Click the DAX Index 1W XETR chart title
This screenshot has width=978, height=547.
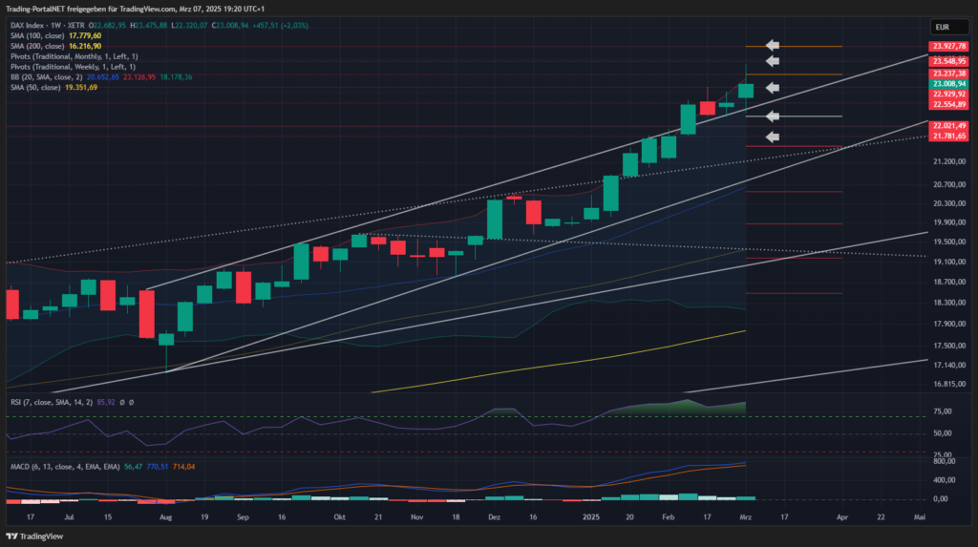pos(48,26)
